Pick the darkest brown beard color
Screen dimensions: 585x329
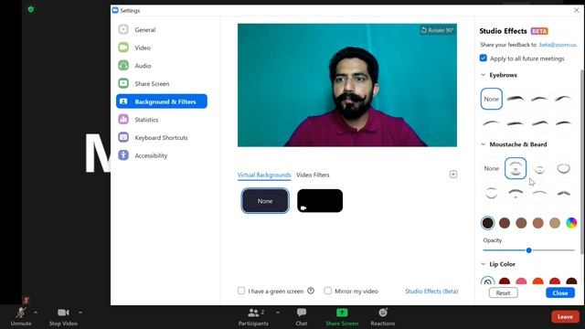click(x=487, y=223)
